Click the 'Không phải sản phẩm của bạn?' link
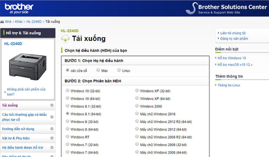Viewport: 269px width, 157px height. pos(26,92)
